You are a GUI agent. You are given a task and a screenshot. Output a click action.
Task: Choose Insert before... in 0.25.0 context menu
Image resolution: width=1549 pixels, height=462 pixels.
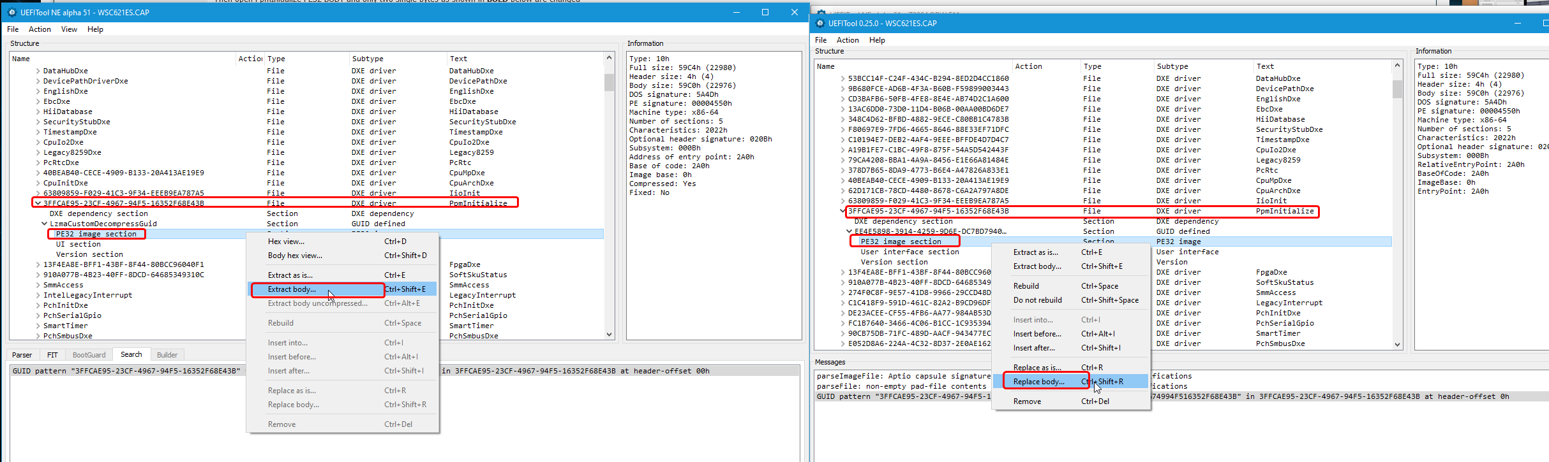(1071, 334)
